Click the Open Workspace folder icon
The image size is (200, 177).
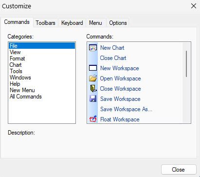[x=93, y=78]
